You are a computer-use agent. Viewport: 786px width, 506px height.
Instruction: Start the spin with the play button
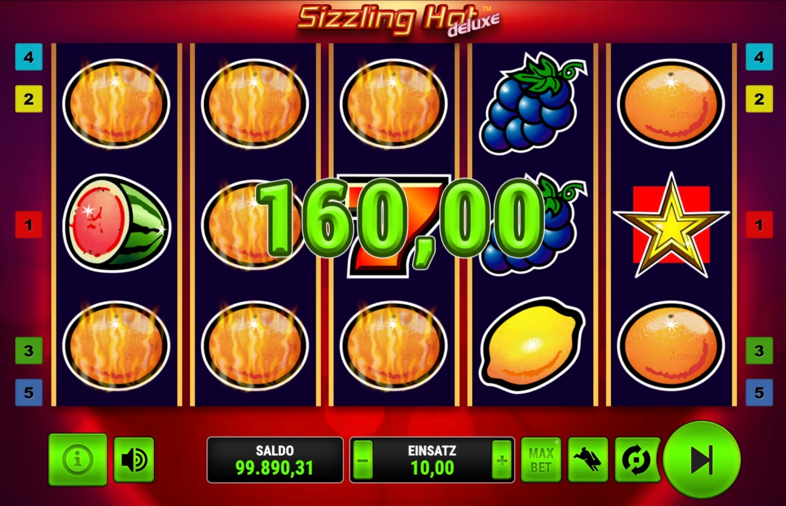point(702,460)
